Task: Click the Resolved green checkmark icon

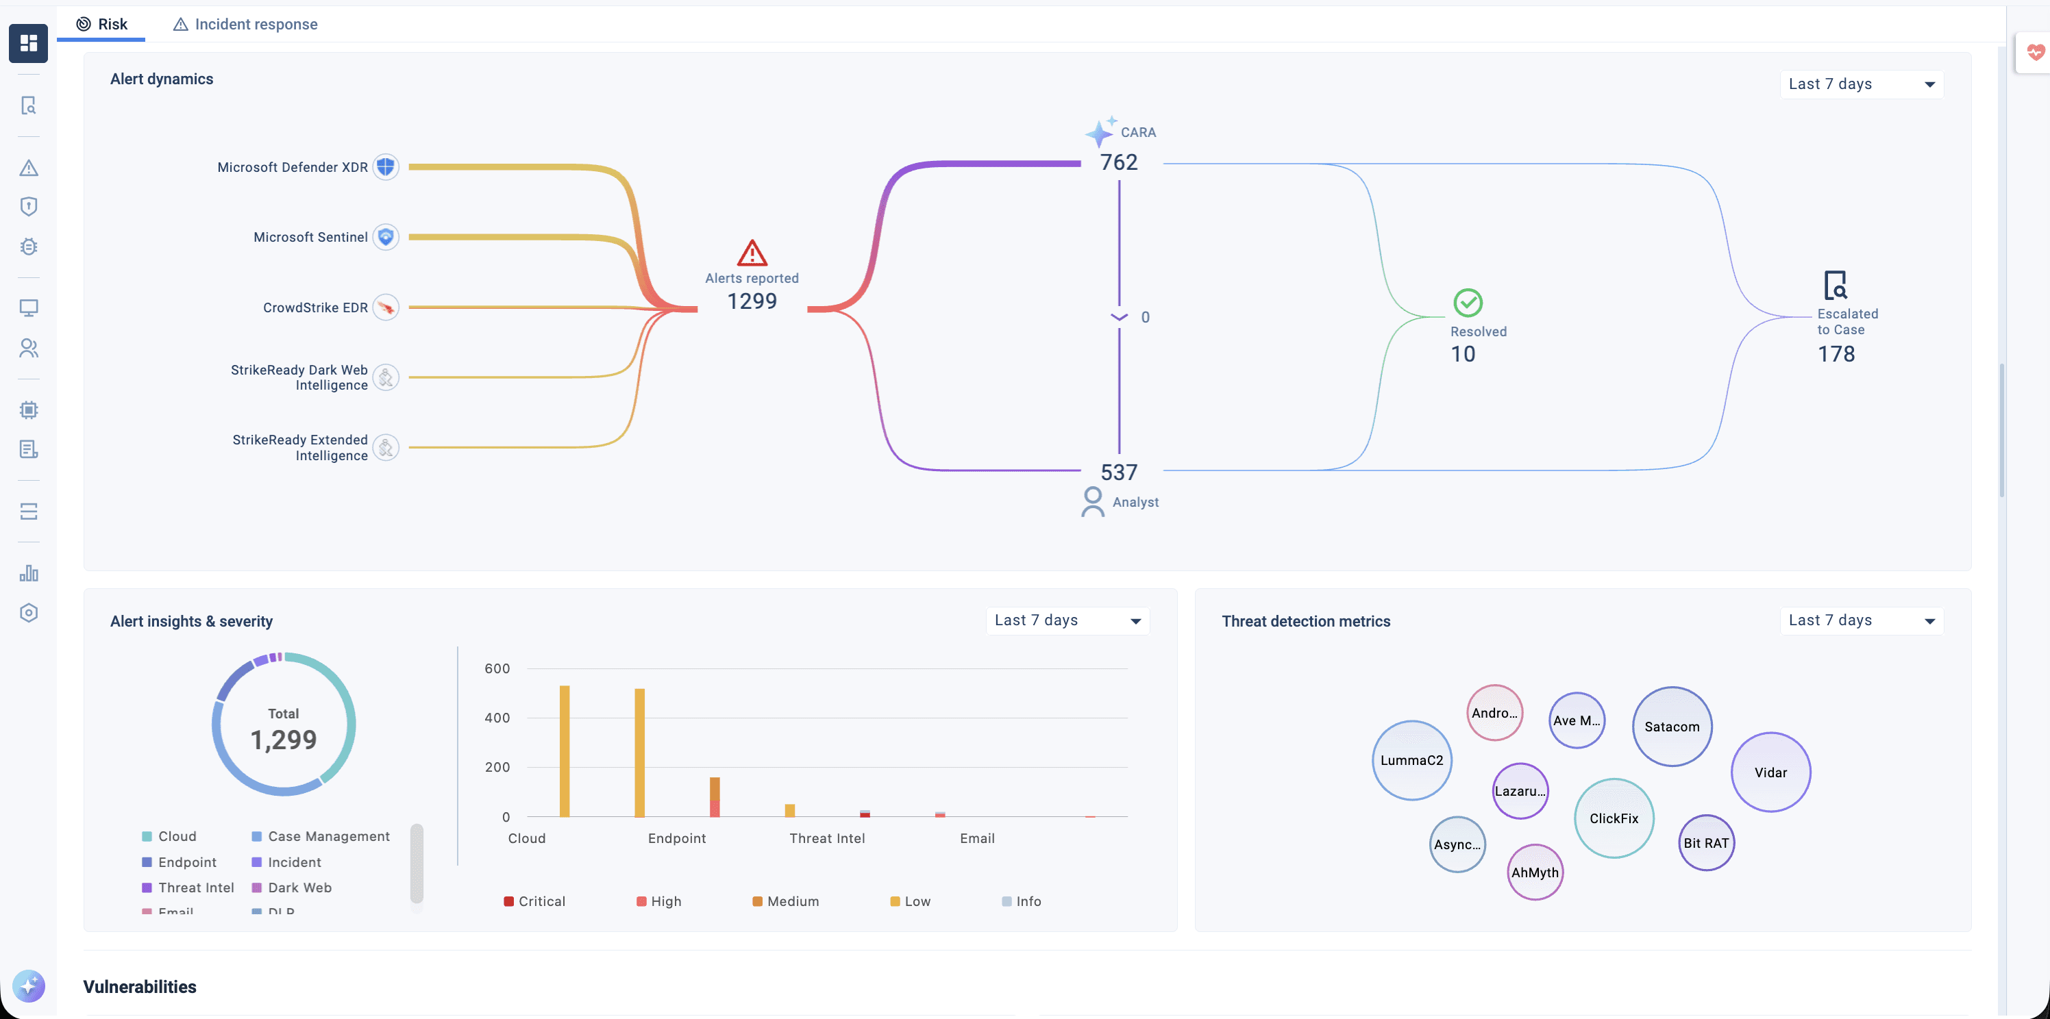Action: [x=1468, y=302]
